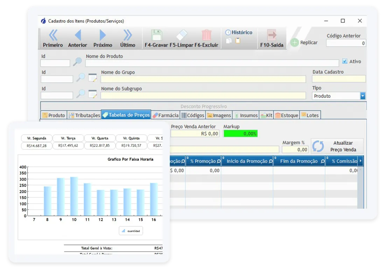
Task: Sort by % Promoção column header arrows
Action: pos(188,158)
